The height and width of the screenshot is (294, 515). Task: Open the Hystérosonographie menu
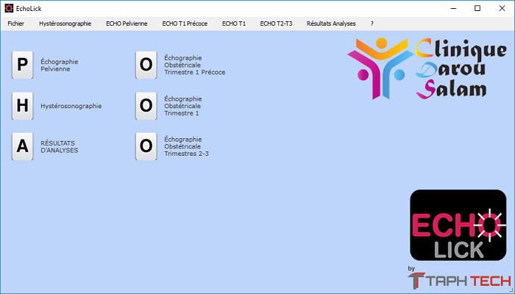(65, 24)
